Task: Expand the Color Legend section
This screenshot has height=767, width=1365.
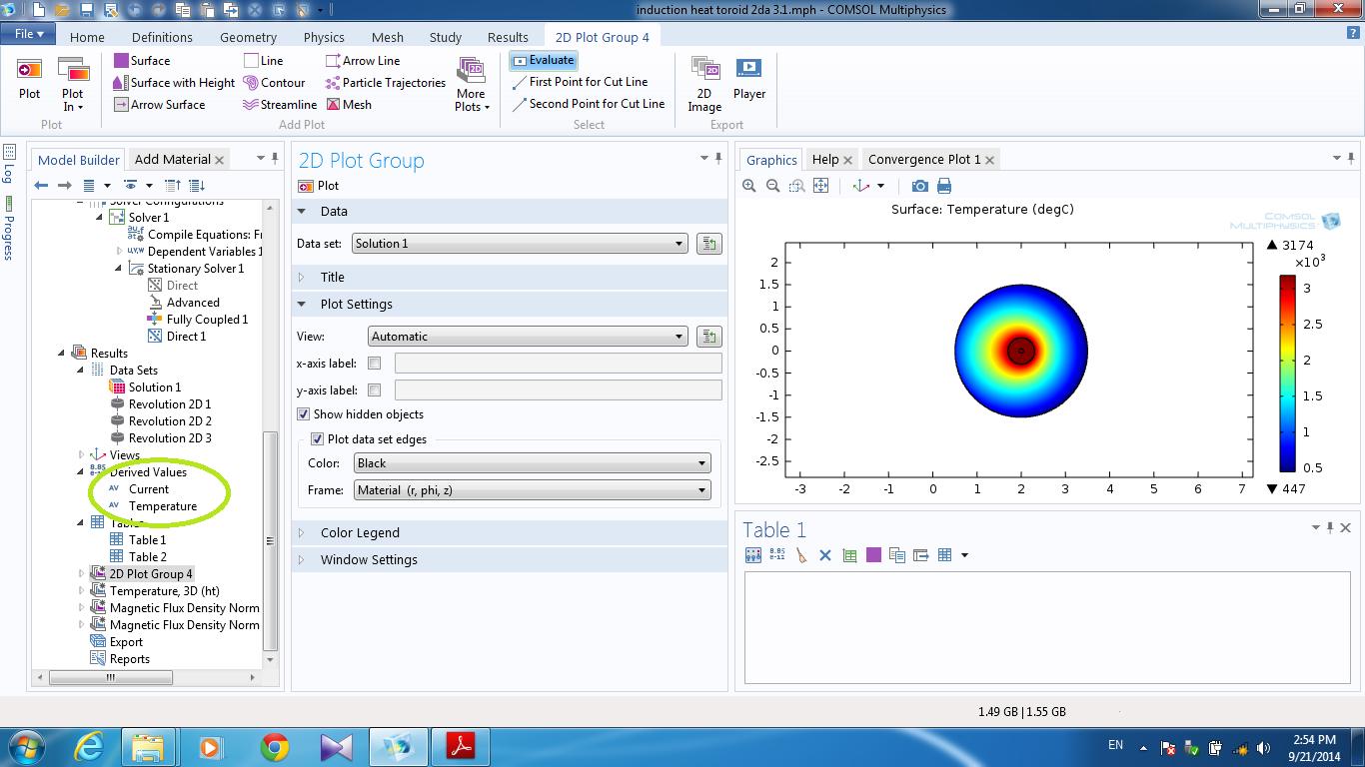Action: click(x=360, y=533)
